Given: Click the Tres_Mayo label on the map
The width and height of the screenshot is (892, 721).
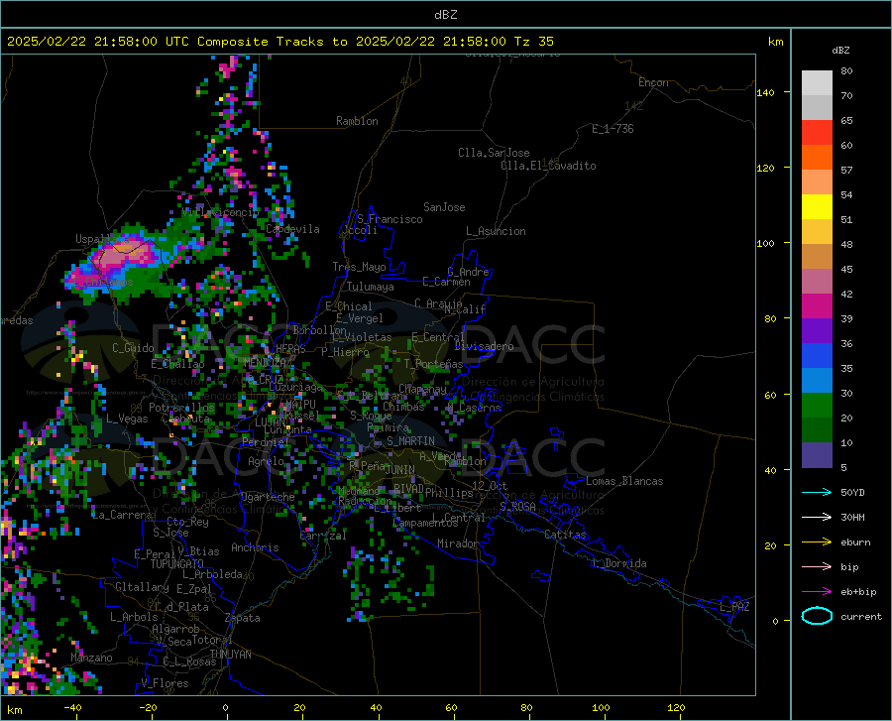Looking at the screenshot, I should coord(359,267).
